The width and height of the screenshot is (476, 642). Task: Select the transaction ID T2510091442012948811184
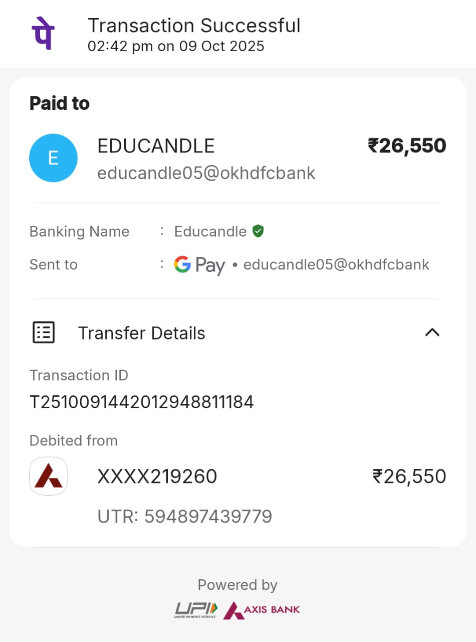click(x=142, y=402)
